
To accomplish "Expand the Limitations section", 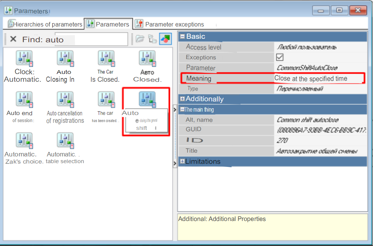I will [182, 162].
